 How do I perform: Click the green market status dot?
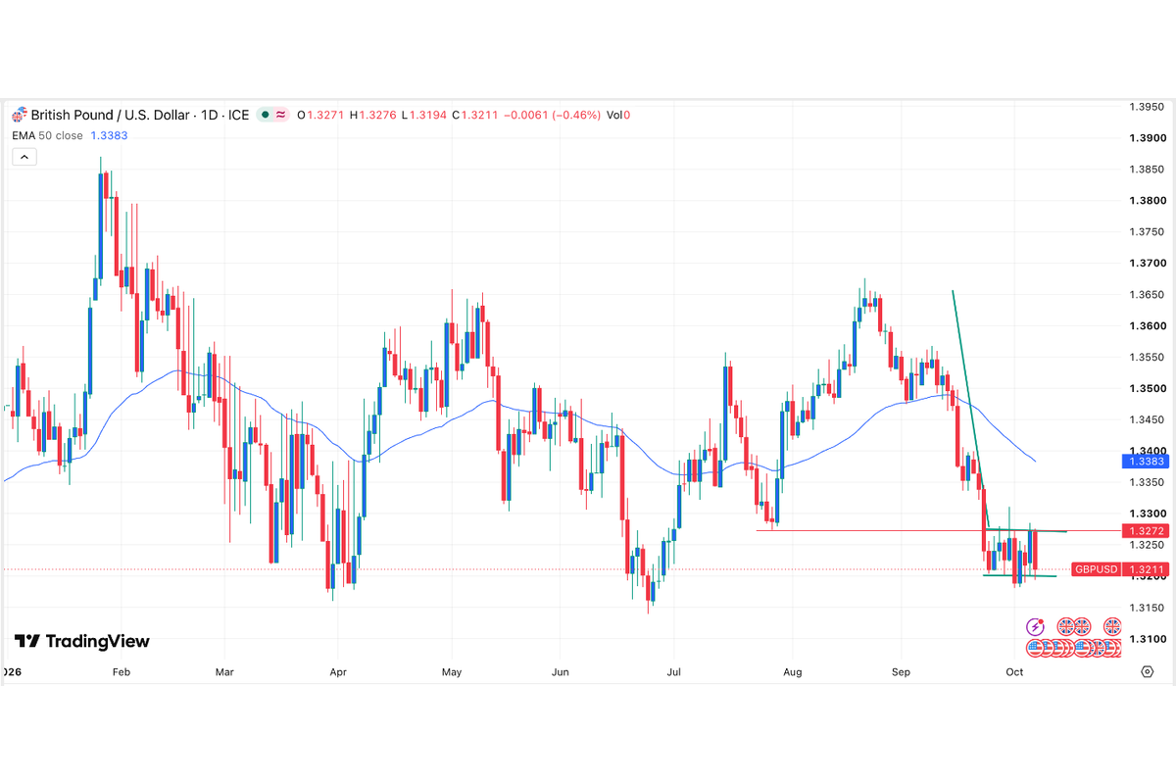265,115
